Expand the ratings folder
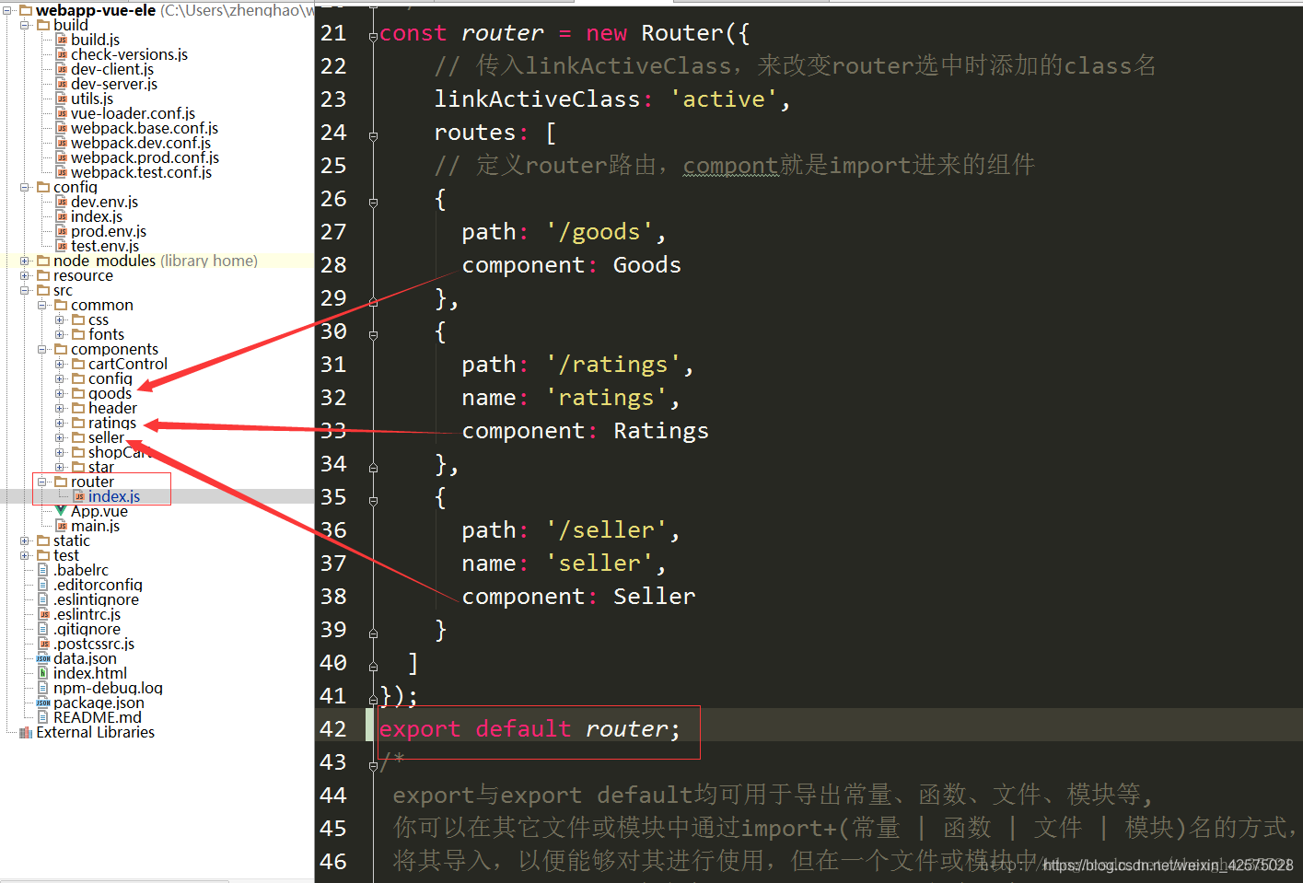This screenshot has width=1303, height=883. (60, 423)
